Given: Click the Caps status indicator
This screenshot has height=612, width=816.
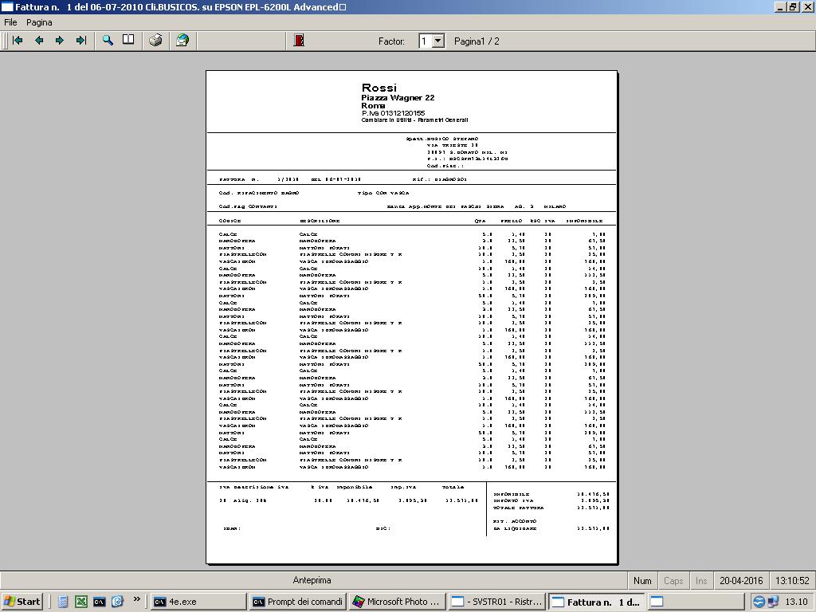Looking at the screenshot, I should tap(673, 580).
